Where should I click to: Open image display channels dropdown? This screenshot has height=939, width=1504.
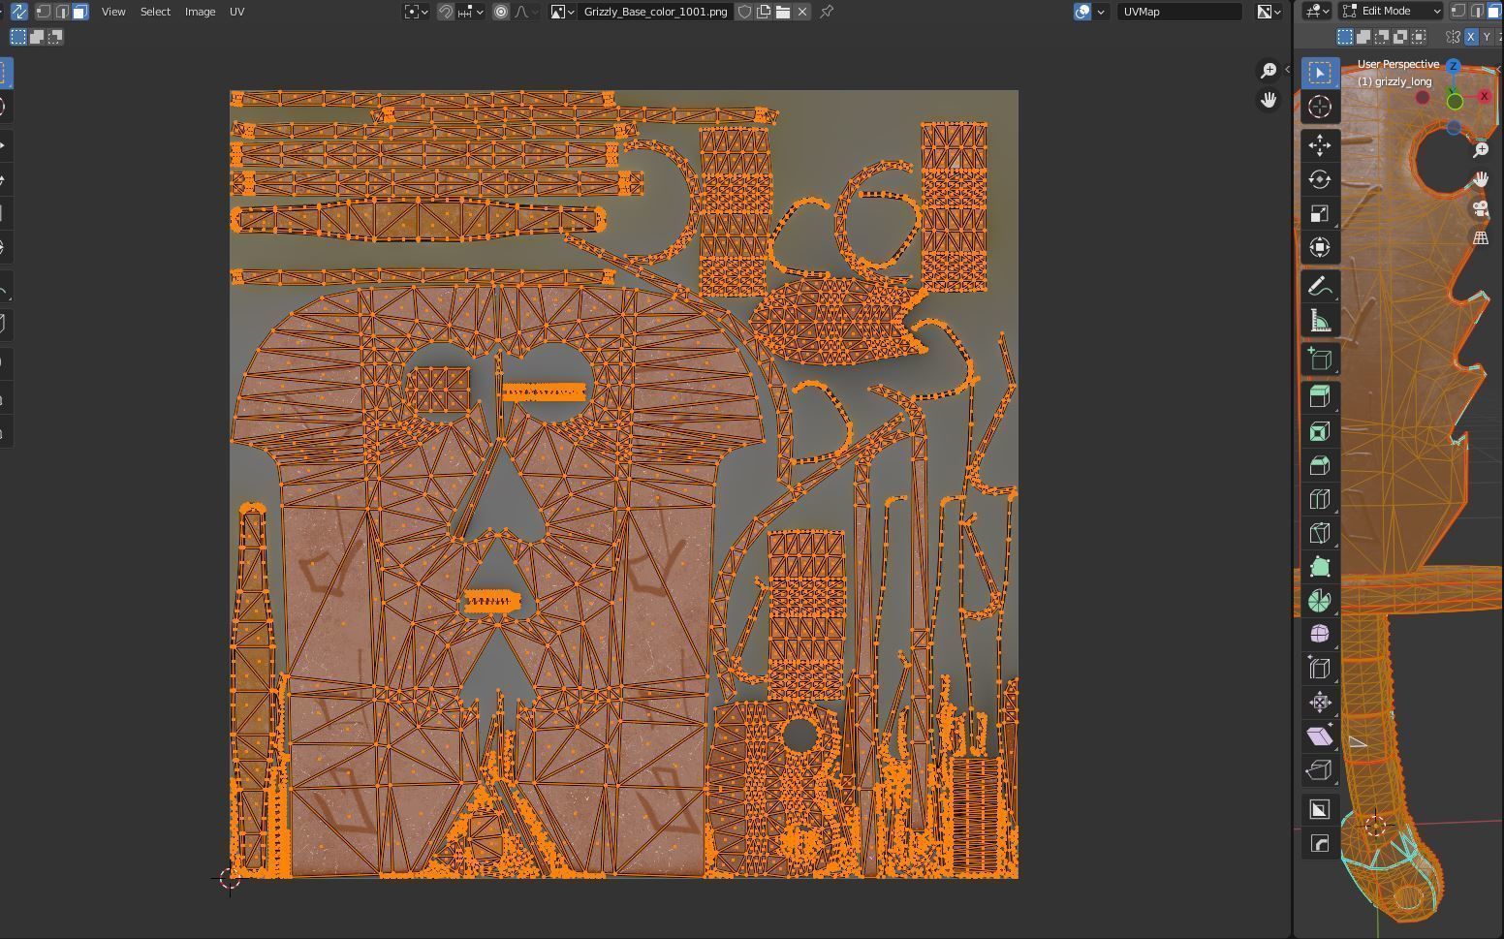point(1269,12)
